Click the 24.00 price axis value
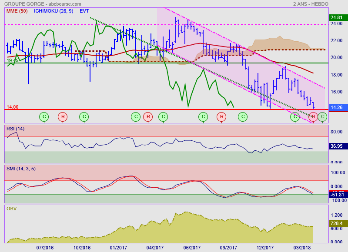 point(336,23)
